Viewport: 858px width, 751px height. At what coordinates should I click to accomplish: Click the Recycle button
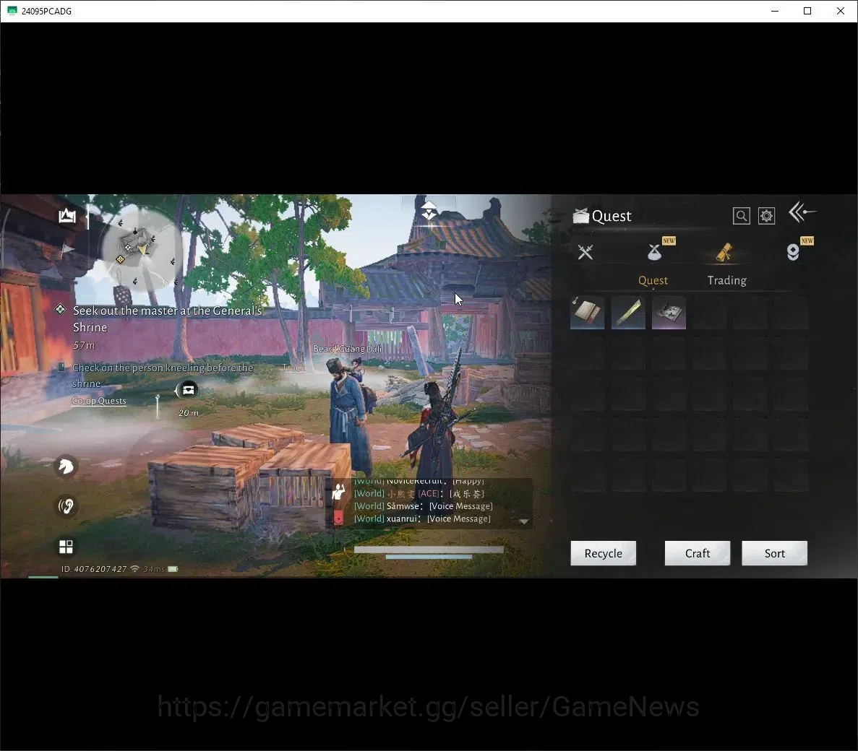click(x=603, y=553)
